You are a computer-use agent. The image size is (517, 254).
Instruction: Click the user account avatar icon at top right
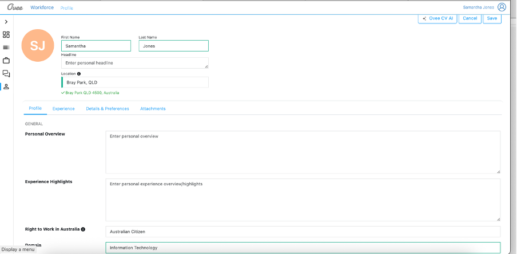pyautogui.click(x=502, y=7)
